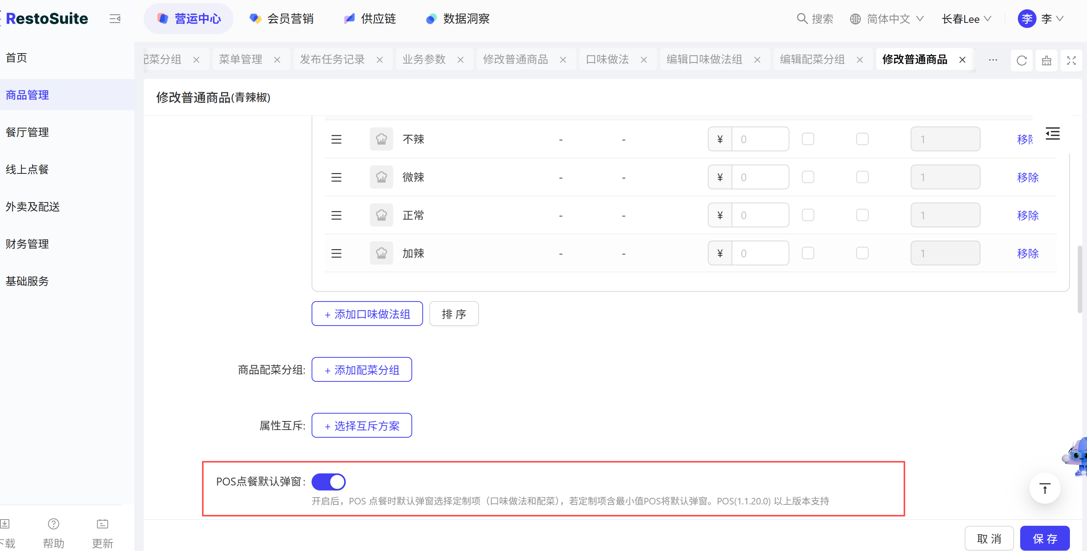1087x551 pixels.
Task: Check second checkbox in 加辣 row
Action: pyautogui.click(x=862, y=253)
